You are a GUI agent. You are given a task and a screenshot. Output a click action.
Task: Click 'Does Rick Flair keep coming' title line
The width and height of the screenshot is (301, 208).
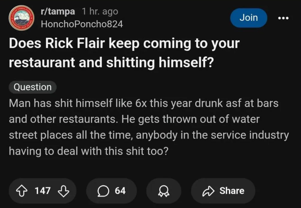tap(124, 44)
